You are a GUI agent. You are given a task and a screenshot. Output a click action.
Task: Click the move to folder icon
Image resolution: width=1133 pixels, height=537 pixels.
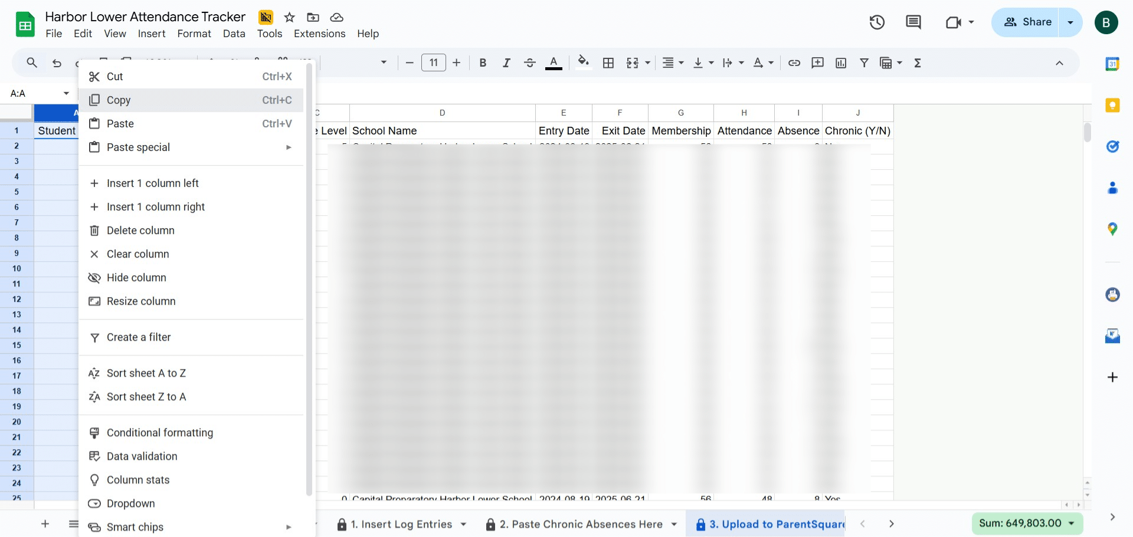(313, 18)
